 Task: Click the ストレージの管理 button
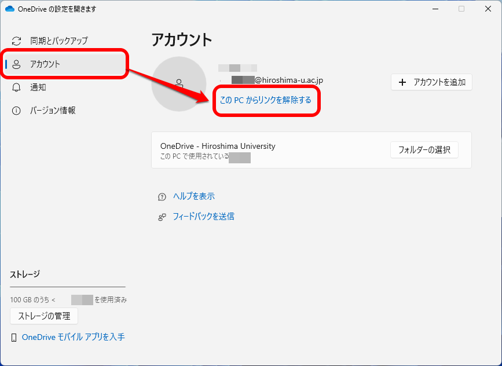[44, 316]
